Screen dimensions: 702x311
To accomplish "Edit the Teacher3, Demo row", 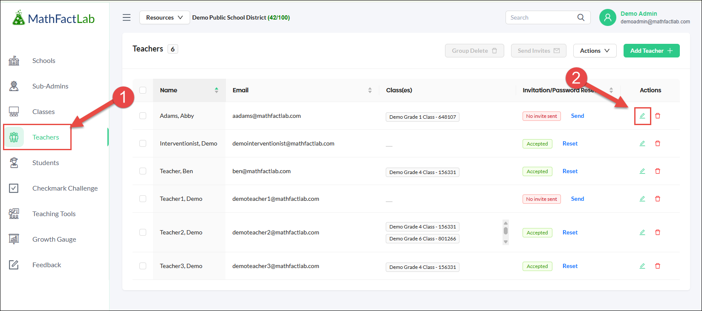I will (642, 266).
